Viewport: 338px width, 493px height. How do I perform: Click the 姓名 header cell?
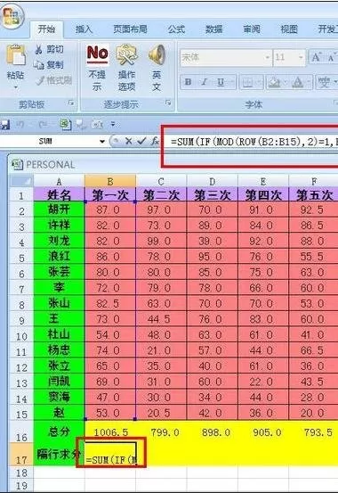click(x=59, y=195)
